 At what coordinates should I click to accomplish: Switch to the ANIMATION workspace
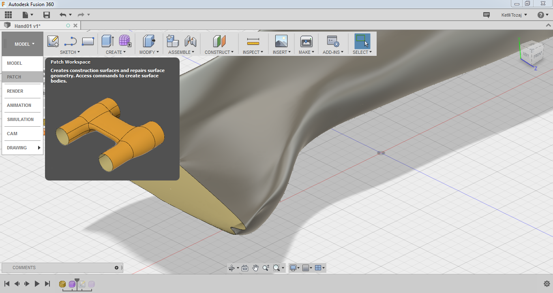click(22, 105)
